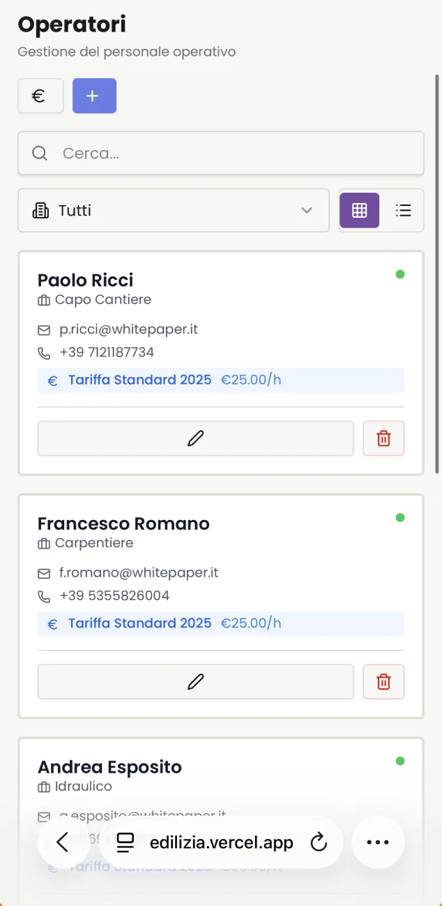442x906 pixels.
Task: Open the browser three-dots menu
Action: pos(378,842)
